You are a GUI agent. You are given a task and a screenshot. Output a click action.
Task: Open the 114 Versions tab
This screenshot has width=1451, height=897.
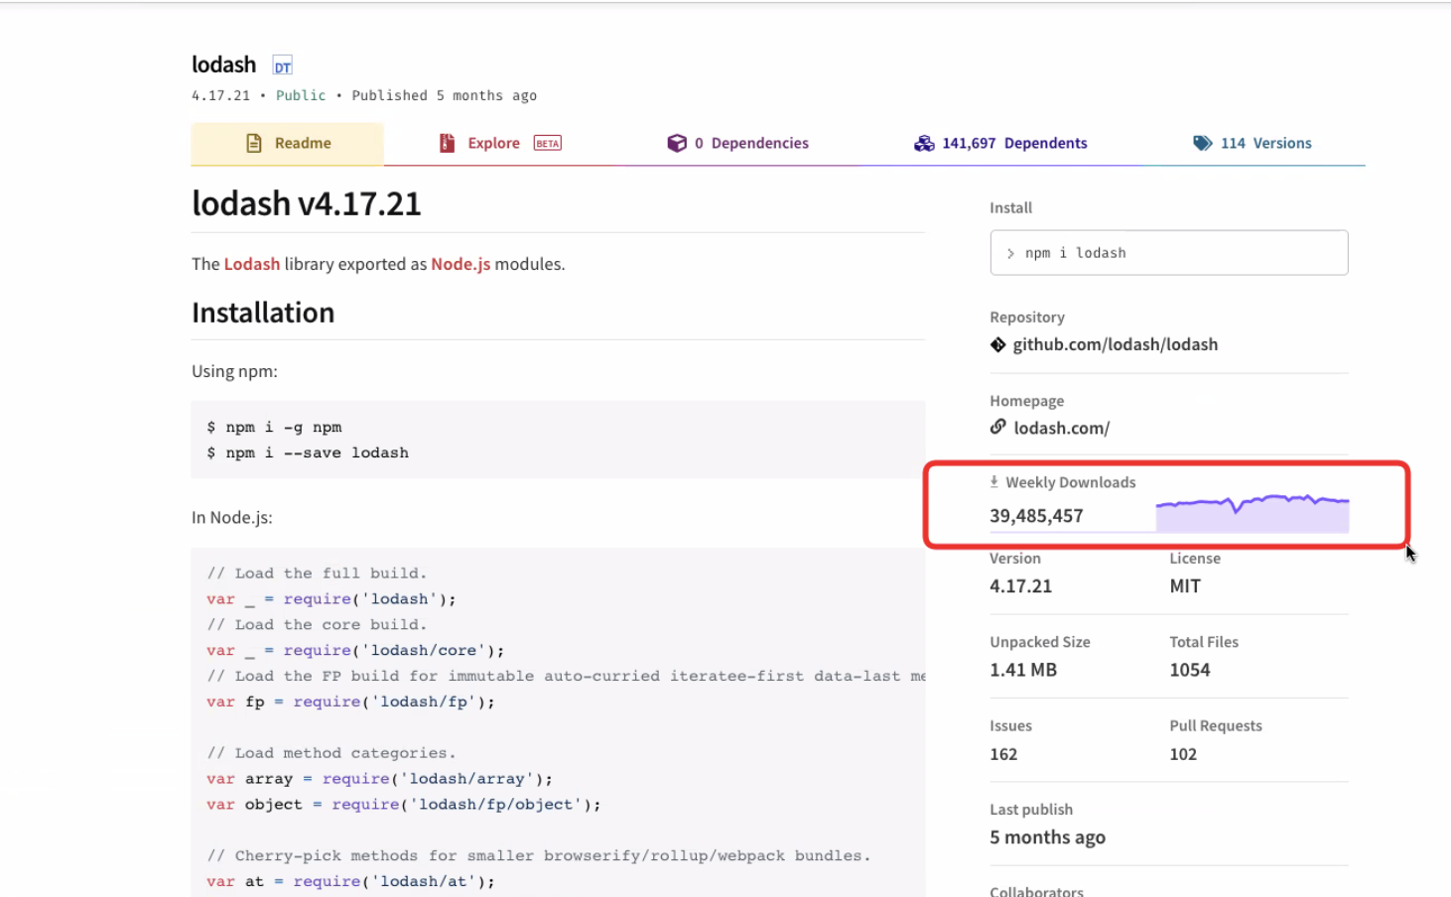(x=1253, y=144)
